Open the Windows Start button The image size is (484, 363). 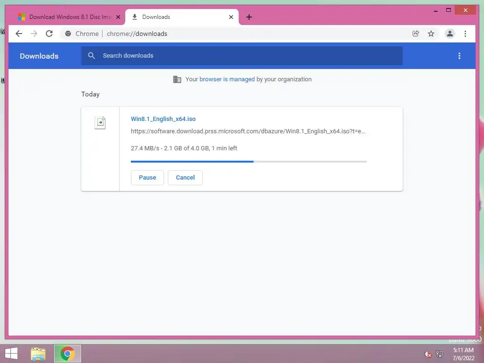pyautogui.click(x=11, y=354)
